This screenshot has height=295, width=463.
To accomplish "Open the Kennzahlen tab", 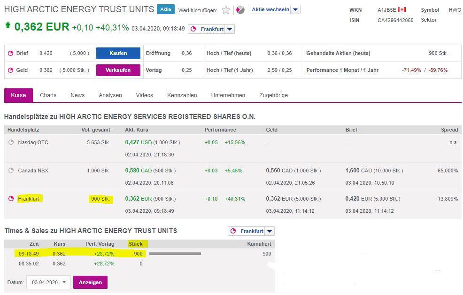I will tap(182, 95).
